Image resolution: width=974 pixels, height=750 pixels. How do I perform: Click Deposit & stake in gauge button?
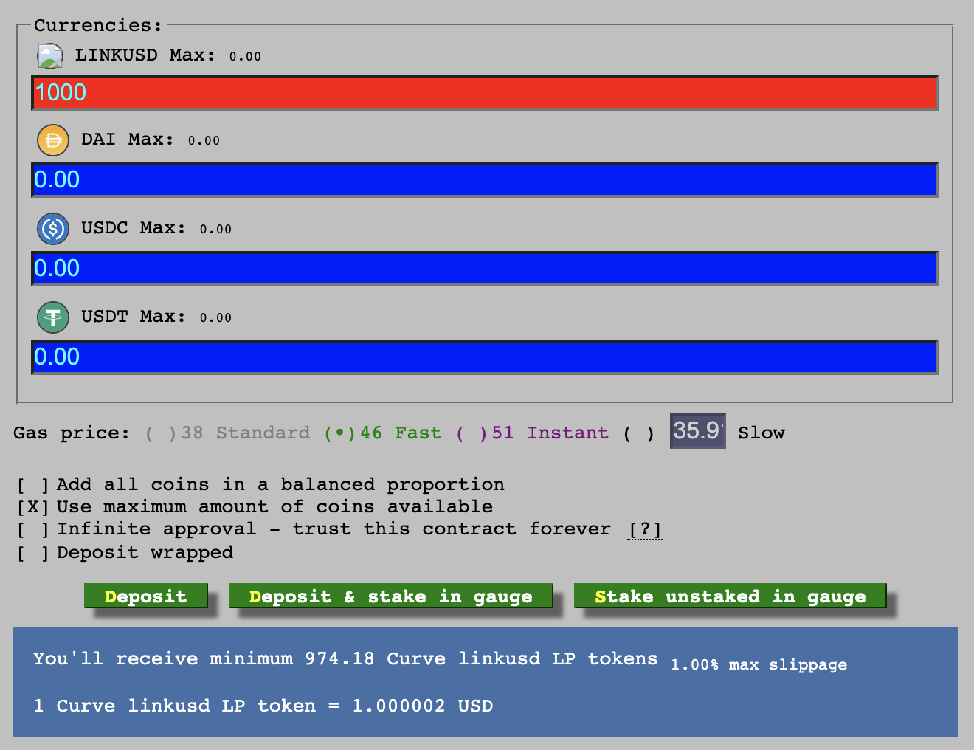pos(391,596)
